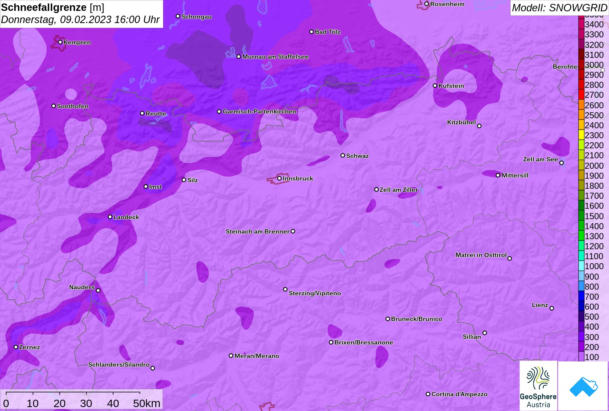Screen dimensions: 609x411
Task: Click the date "Donnerstag, 09.02.2023 16:00 Uhr"
Action: (80, 20)
